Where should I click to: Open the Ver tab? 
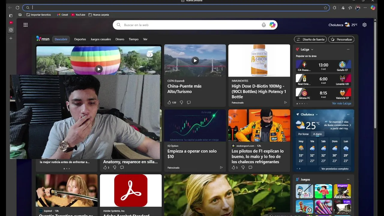tap(145, 39)
